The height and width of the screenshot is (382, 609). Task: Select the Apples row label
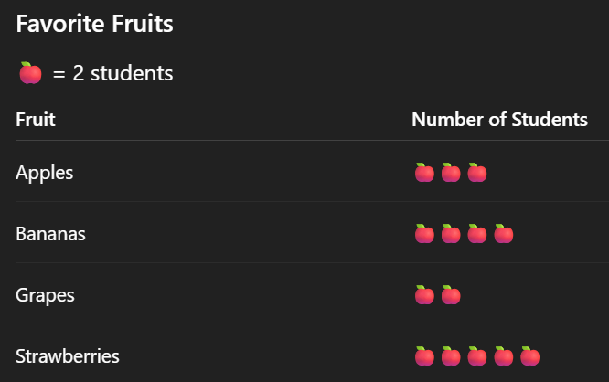click(45, 173)
